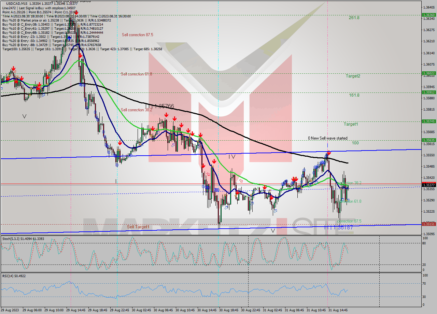Image resolution: width=437 pixels, height=314 pixels.
Task: Click the 1.35766 price annotation on the chart
Action: point(164,106)
